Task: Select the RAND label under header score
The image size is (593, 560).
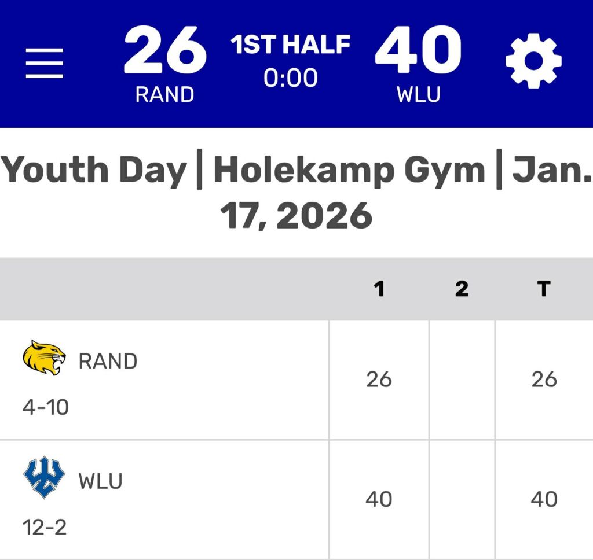Action: pyautogui.click(x=165, y=94)
